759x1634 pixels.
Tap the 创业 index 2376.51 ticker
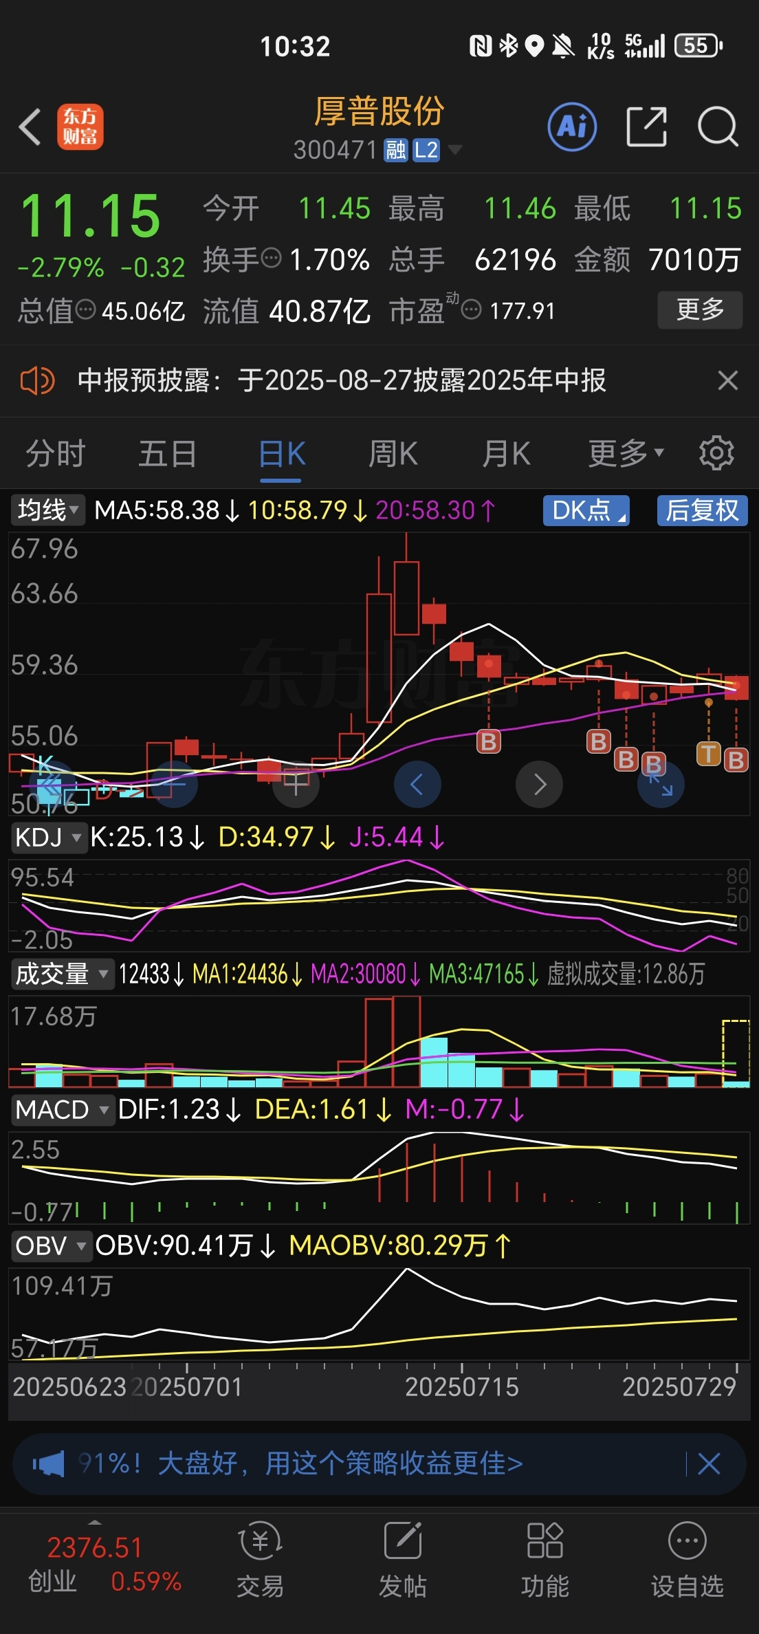point(104,1564)
